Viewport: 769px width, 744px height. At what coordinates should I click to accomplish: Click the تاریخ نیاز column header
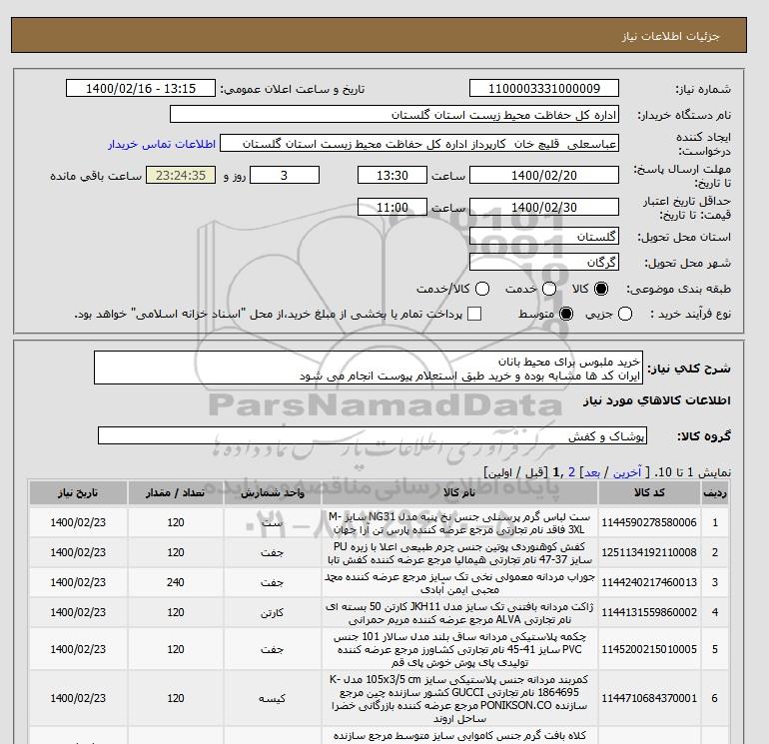[x=78, y=493]
